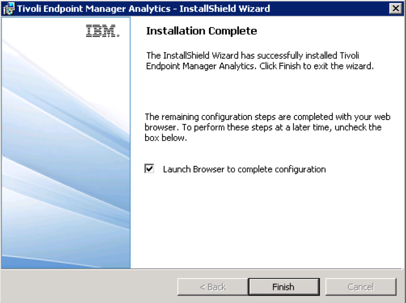Close the InstallShield Wizard window
The height and width of the screenshot is (303, 406).
click(x=396, y=9)
